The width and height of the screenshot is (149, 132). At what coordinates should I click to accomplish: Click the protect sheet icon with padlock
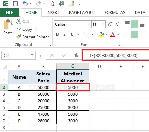pyautogui.click(x=71, y=4)
